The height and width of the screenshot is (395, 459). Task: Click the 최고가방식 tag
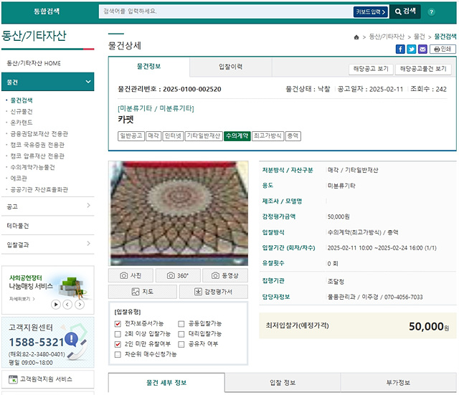click(x=268, y=136)
